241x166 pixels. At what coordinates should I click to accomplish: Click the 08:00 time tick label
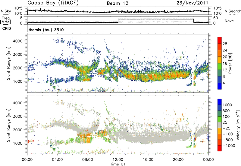[88, 160]
